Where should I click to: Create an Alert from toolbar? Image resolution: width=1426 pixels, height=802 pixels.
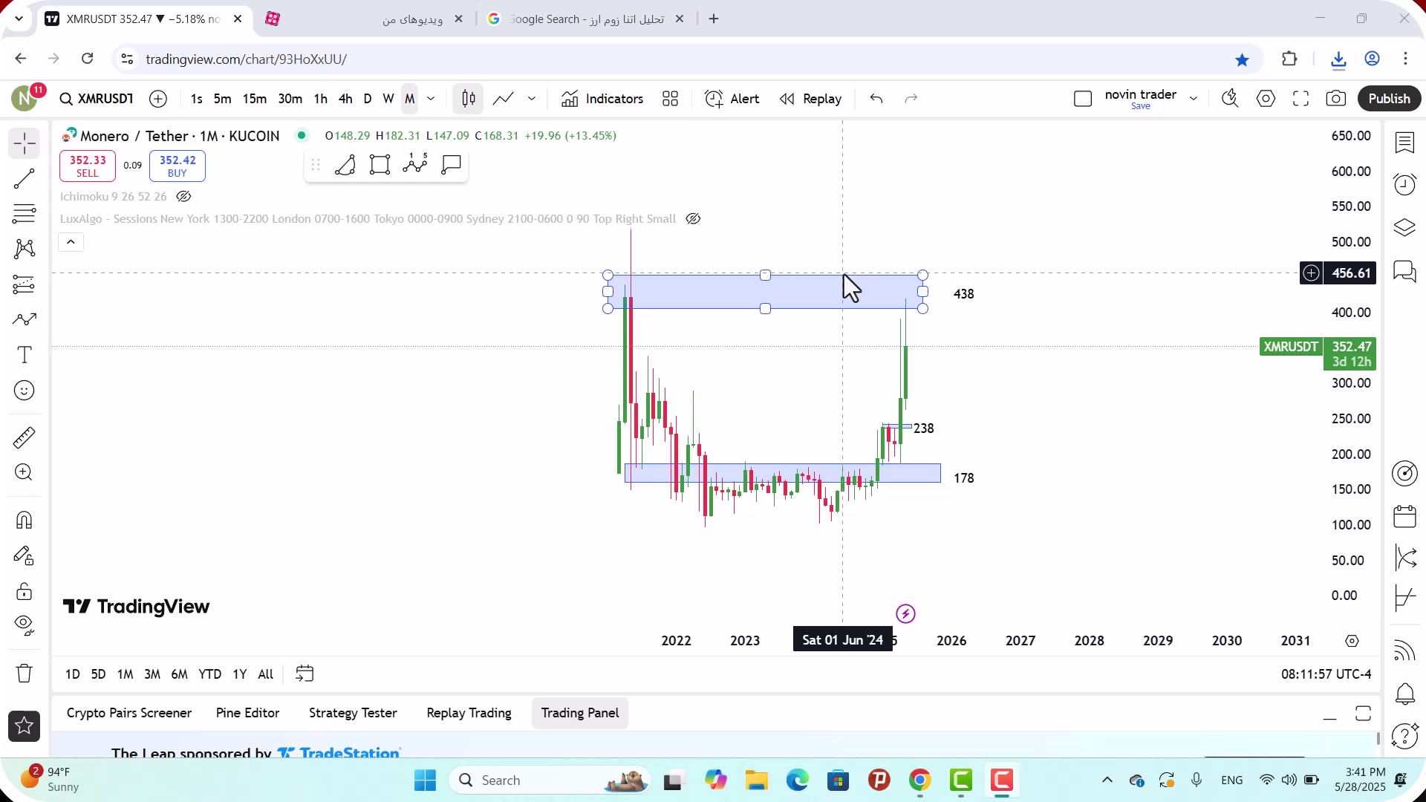(x=732, y=99)
